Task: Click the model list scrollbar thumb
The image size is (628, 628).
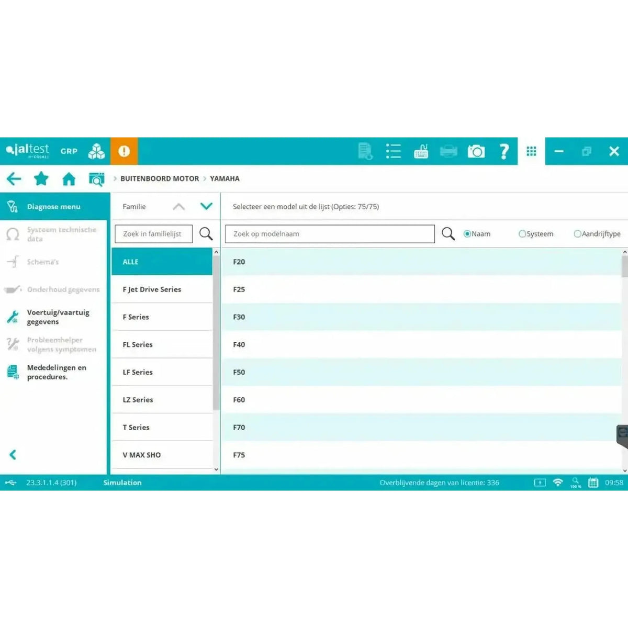Action: [x=624, y=266]
